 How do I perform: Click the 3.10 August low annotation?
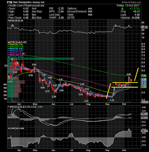pos(86,101)
